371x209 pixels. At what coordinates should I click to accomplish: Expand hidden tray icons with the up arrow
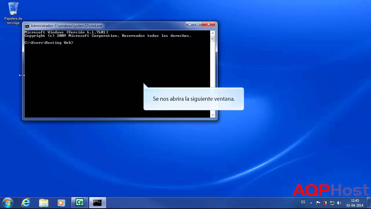311,202
